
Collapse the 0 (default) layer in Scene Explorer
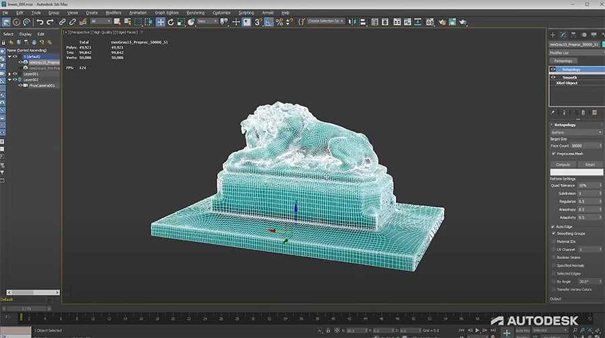(9, 56)
